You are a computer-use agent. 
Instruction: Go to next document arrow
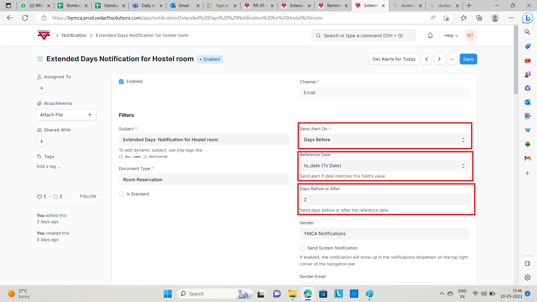coord(439,59)
